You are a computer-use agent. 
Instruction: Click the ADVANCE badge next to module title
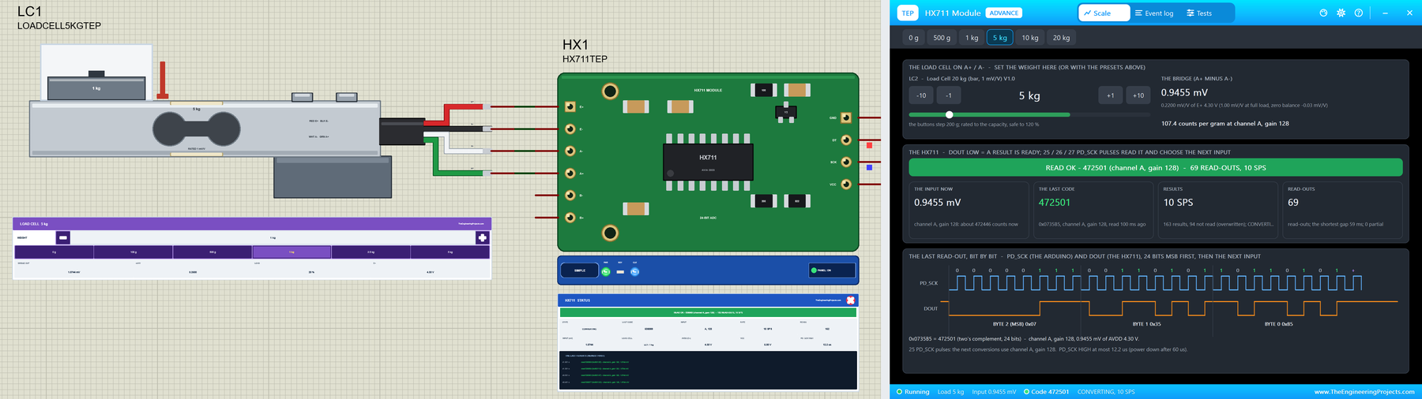coord(1003,13)
